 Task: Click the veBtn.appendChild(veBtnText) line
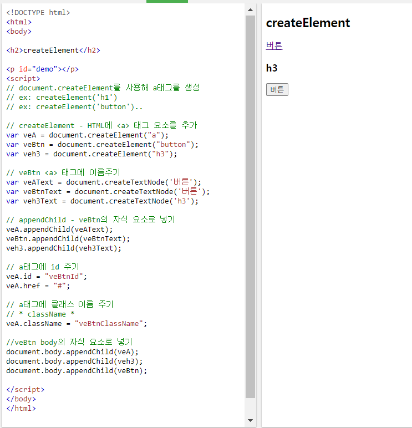click(x=68, y=239)
